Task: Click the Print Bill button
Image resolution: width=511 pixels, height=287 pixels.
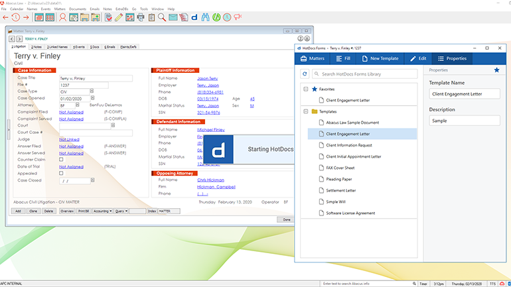Action: [84, 211]
